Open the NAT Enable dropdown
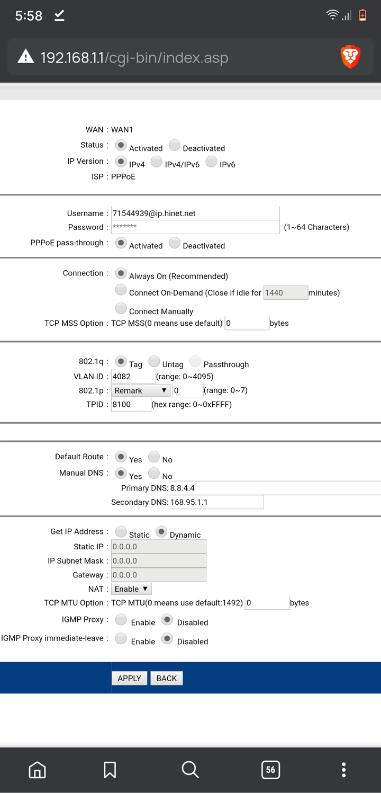381x793 pixels. 131,589
